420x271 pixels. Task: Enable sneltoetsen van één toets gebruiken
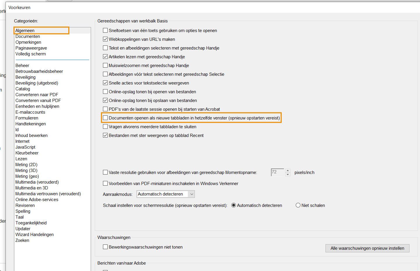(105, 30)
